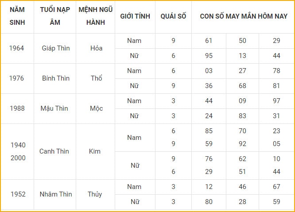This screenshot has height=212, width=295.
Task: Click the CON SỐ MAY MẮN HÔM NAY header
Action: (243, 16)
